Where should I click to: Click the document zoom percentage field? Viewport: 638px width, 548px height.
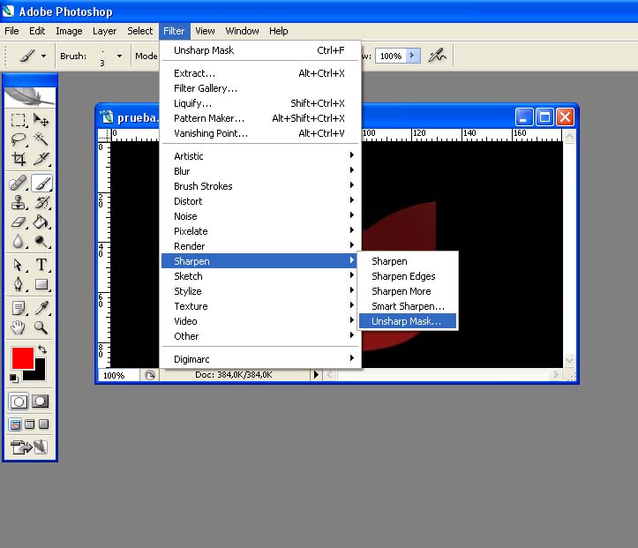tap(118, 375)
